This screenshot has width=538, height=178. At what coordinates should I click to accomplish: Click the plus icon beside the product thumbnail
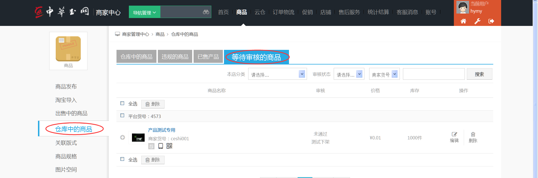(x=122, y=137)
